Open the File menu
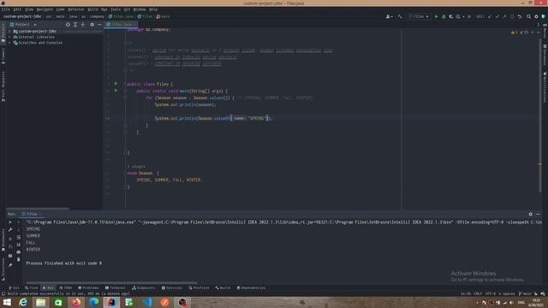 point(6,9)
